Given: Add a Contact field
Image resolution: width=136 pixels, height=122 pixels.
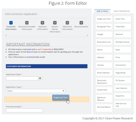Looking at the screenshot, I should tap(104, 65).
